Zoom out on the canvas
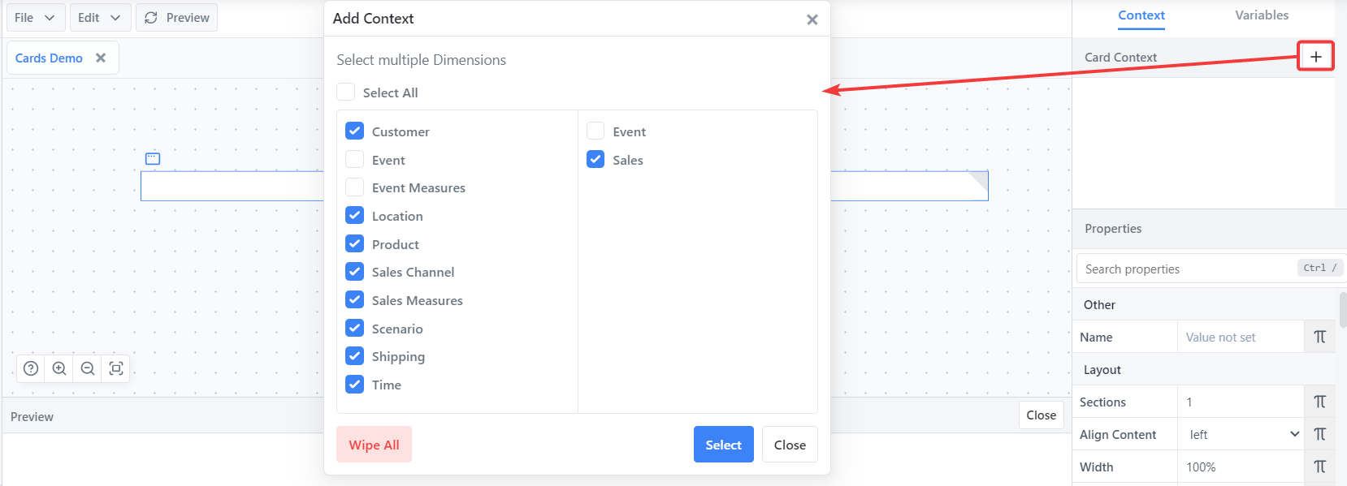The height and width of the screenshot is (486, 1347). click(88, 368)
